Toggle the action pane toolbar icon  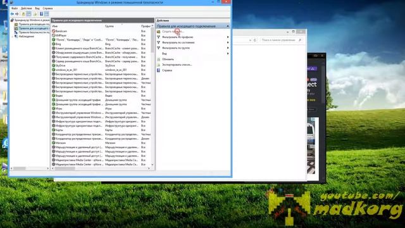coord(46,14)
